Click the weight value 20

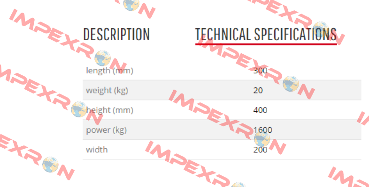point(258,90)
